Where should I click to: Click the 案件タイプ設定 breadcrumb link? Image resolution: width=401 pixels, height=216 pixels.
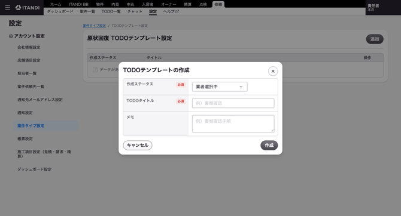[x=94, y=26]
